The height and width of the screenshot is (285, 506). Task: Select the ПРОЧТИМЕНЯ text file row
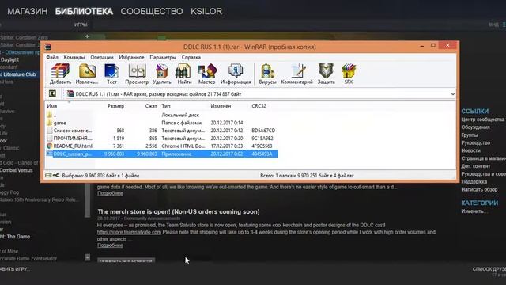coord(161,139)
